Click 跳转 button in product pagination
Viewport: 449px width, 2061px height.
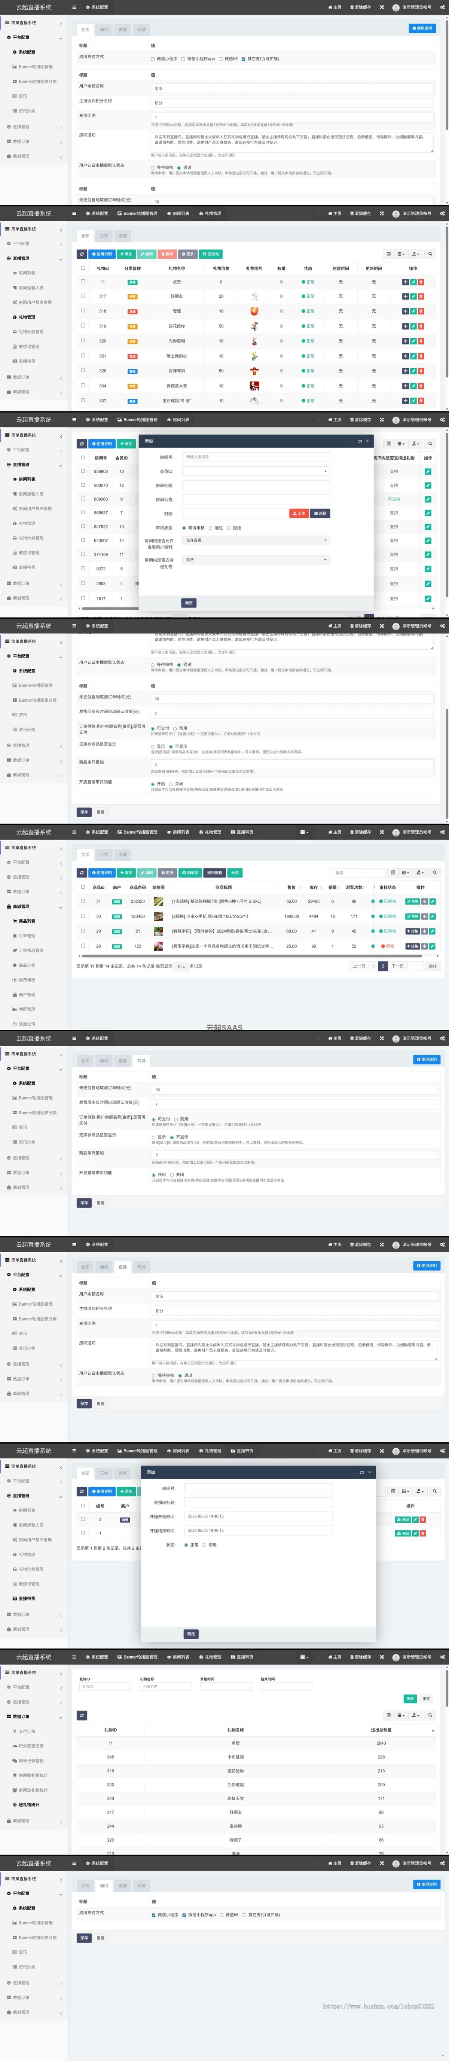(x=432, y=966)
